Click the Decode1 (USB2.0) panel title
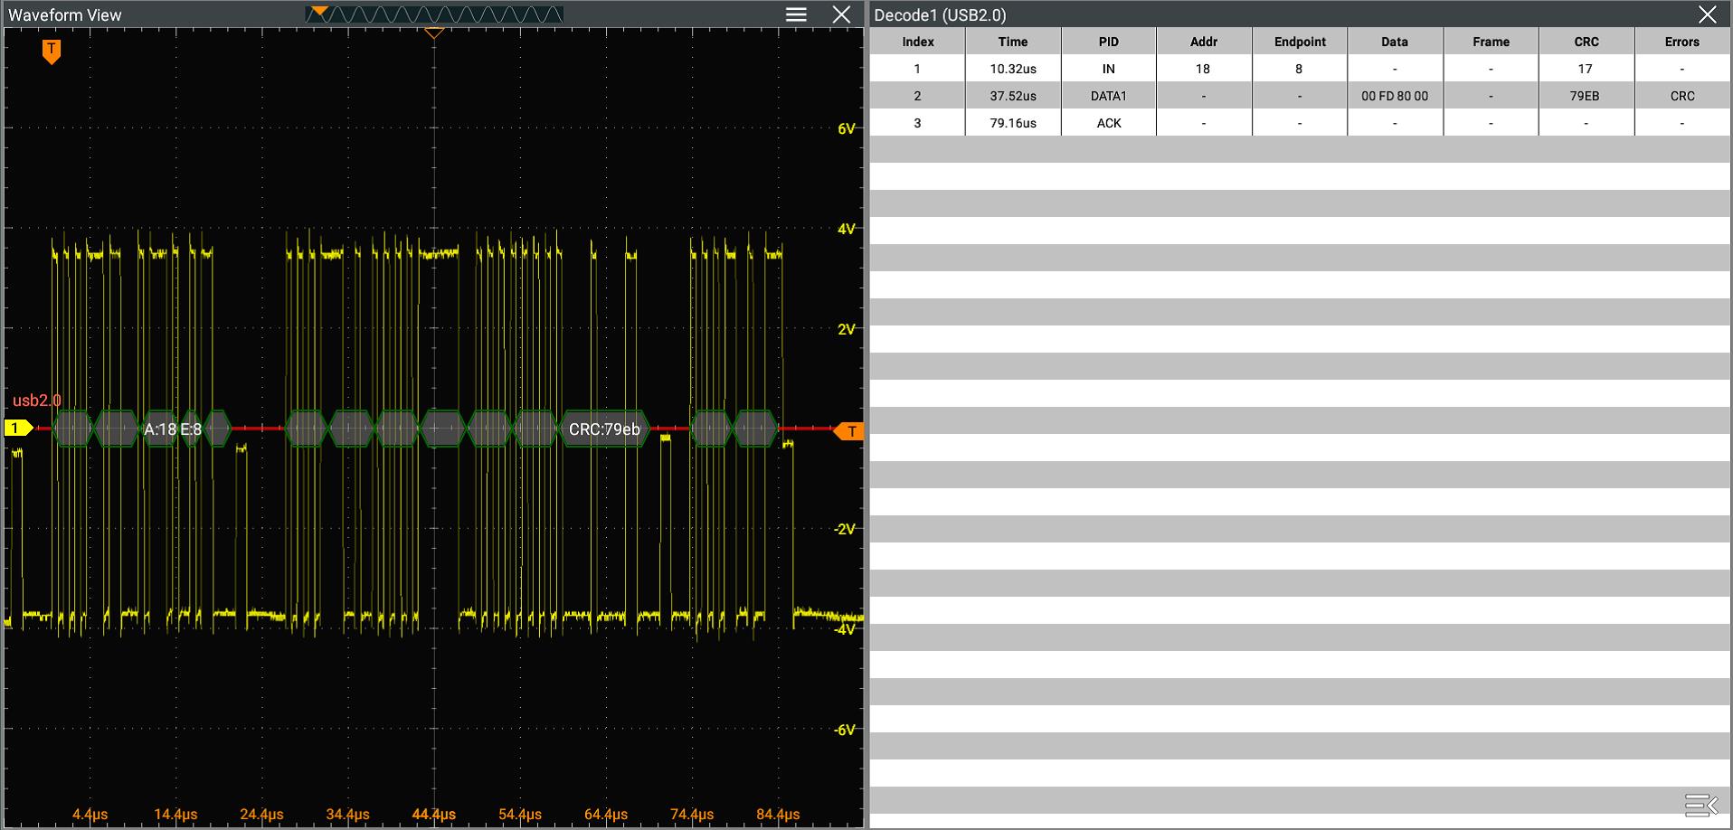The width and height of the screenshot is (1733, 830). click(x=940, y=14)
